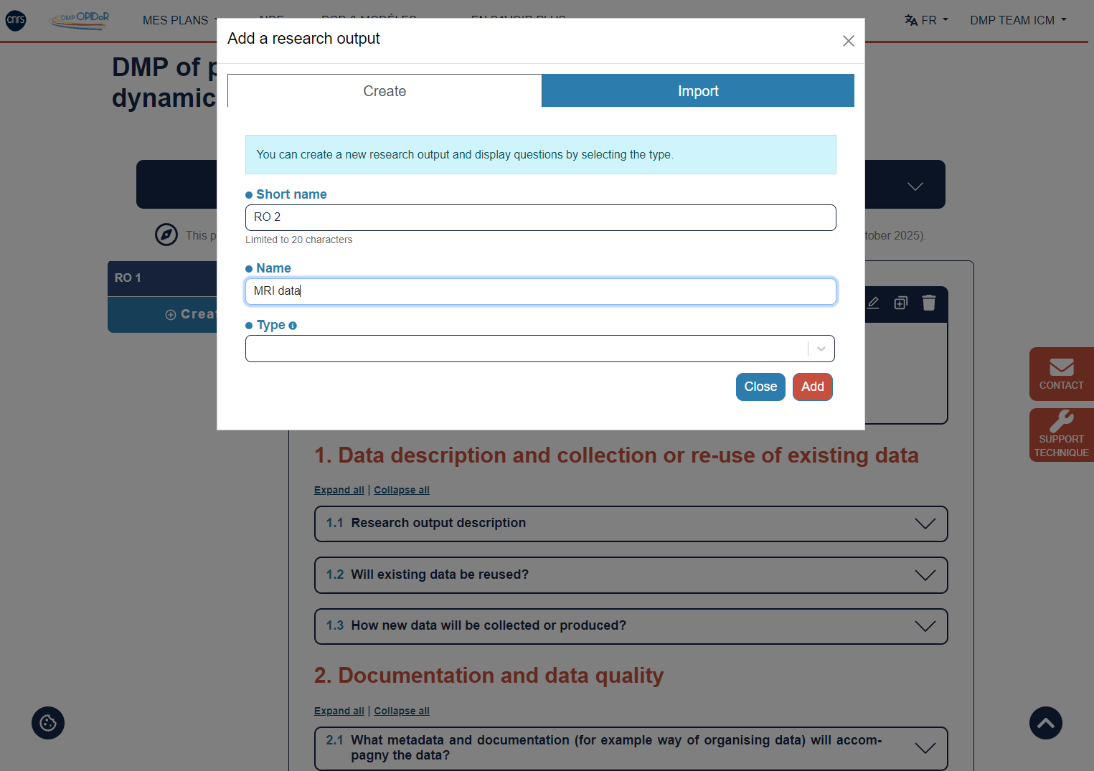
Task: Click the pencil edit icon on research output
Action: coord(873,303)
